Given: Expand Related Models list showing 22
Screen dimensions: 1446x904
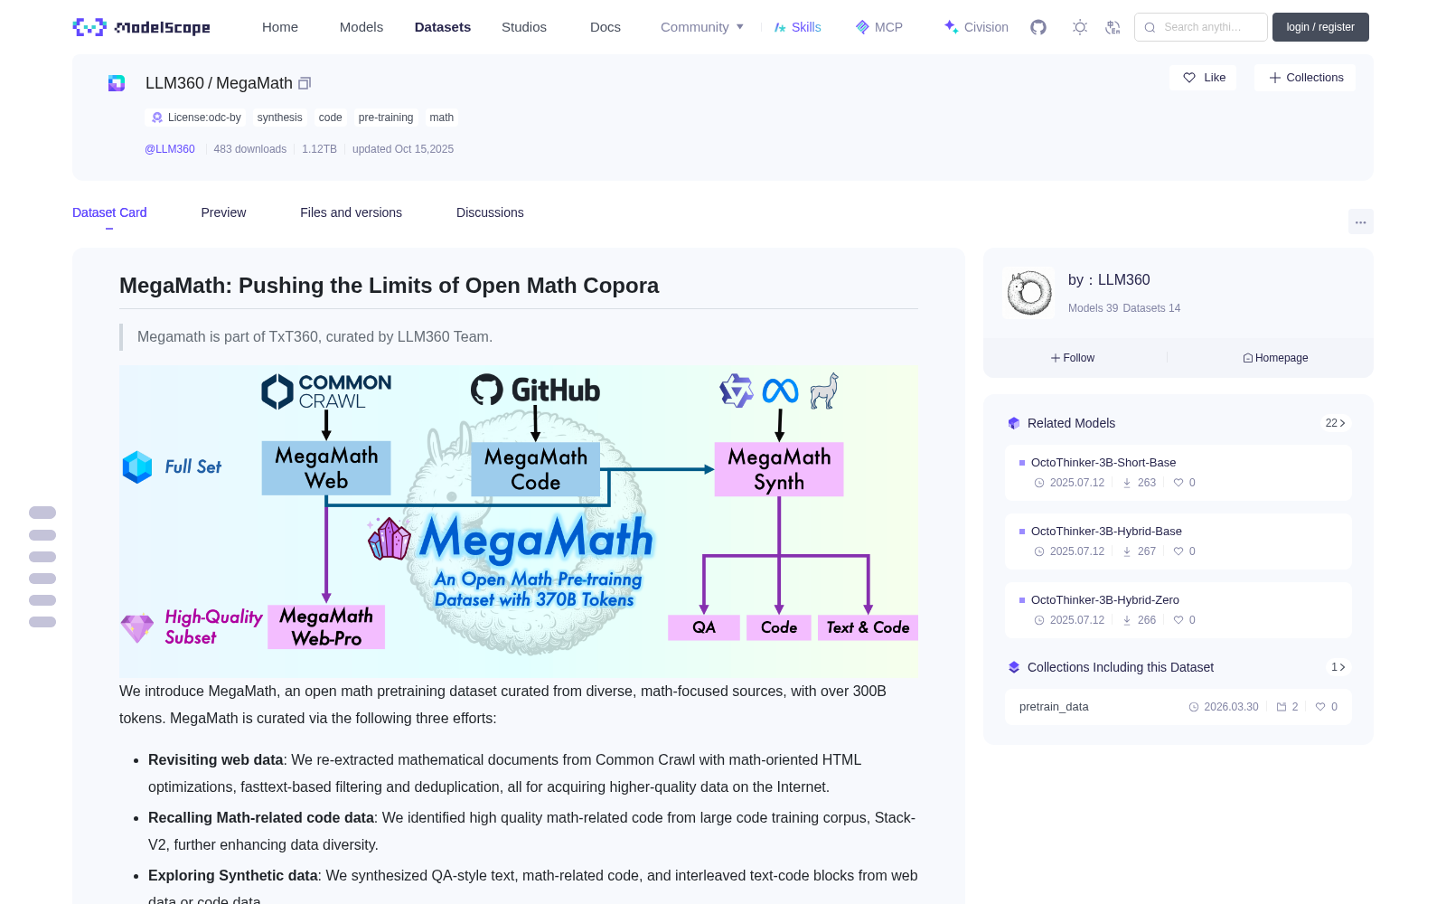Looking at the screenshot, I should click(1336, 423).
